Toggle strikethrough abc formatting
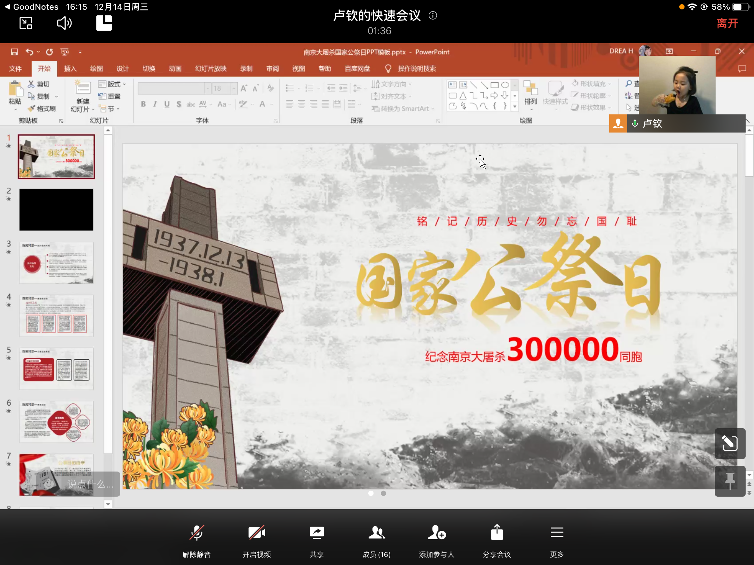754x565 pixels. point(191,104)
